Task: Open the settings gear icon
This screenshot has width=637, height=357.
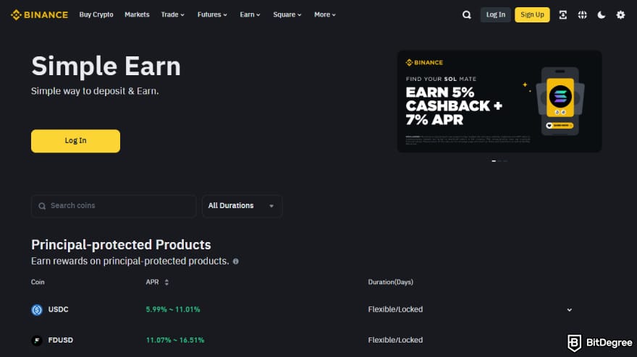Action: coord(620,15)
